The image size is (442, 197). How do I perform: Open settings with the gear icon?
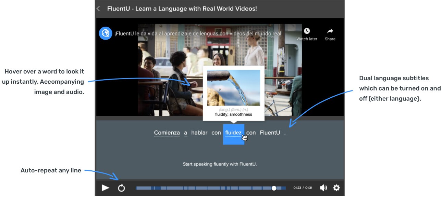[336, 188]
